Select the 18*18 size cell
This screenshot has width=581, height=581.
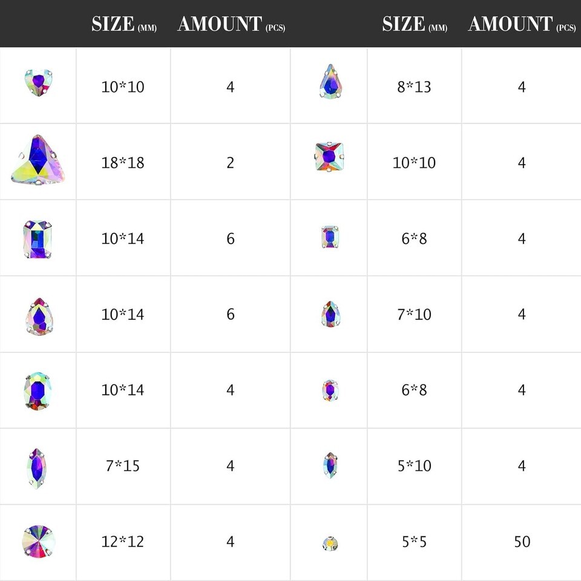123,163
